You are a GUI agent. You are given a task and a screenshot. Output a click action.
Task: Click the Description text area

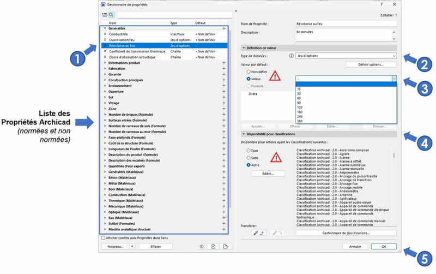[x=344, y=35]
